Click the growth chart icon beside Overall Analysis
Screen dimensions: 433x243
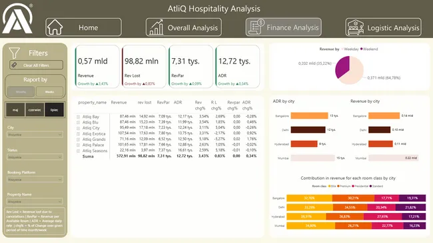[156, 27]
